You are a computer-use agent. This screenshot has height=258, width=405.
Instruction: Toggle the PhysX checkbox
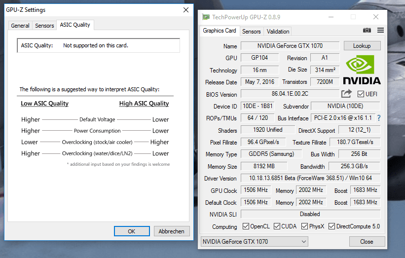(x=305, y=226)
